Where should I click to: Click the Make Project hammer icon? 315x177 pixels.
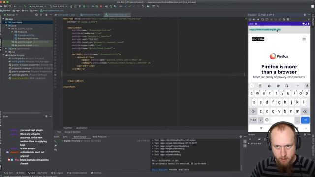pos(25,6)
